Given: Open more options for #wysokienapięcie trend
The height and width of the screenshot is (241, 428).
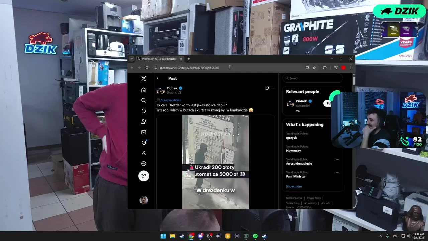Looking at the screenshot, I should coord(337,160).
